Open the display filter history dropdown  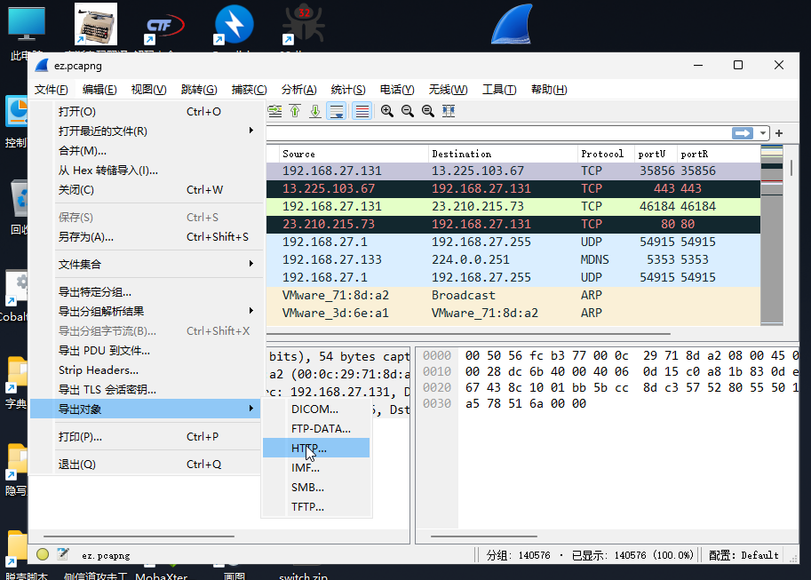(x=763, y=133)
